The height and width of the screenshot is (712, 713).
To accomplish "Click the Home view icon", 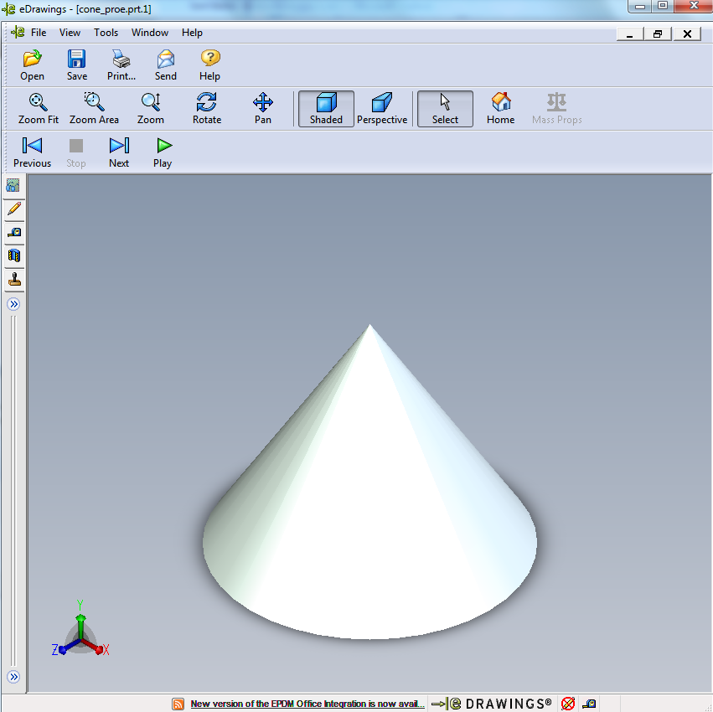I will pyautogui.click(x=501, y=109).
